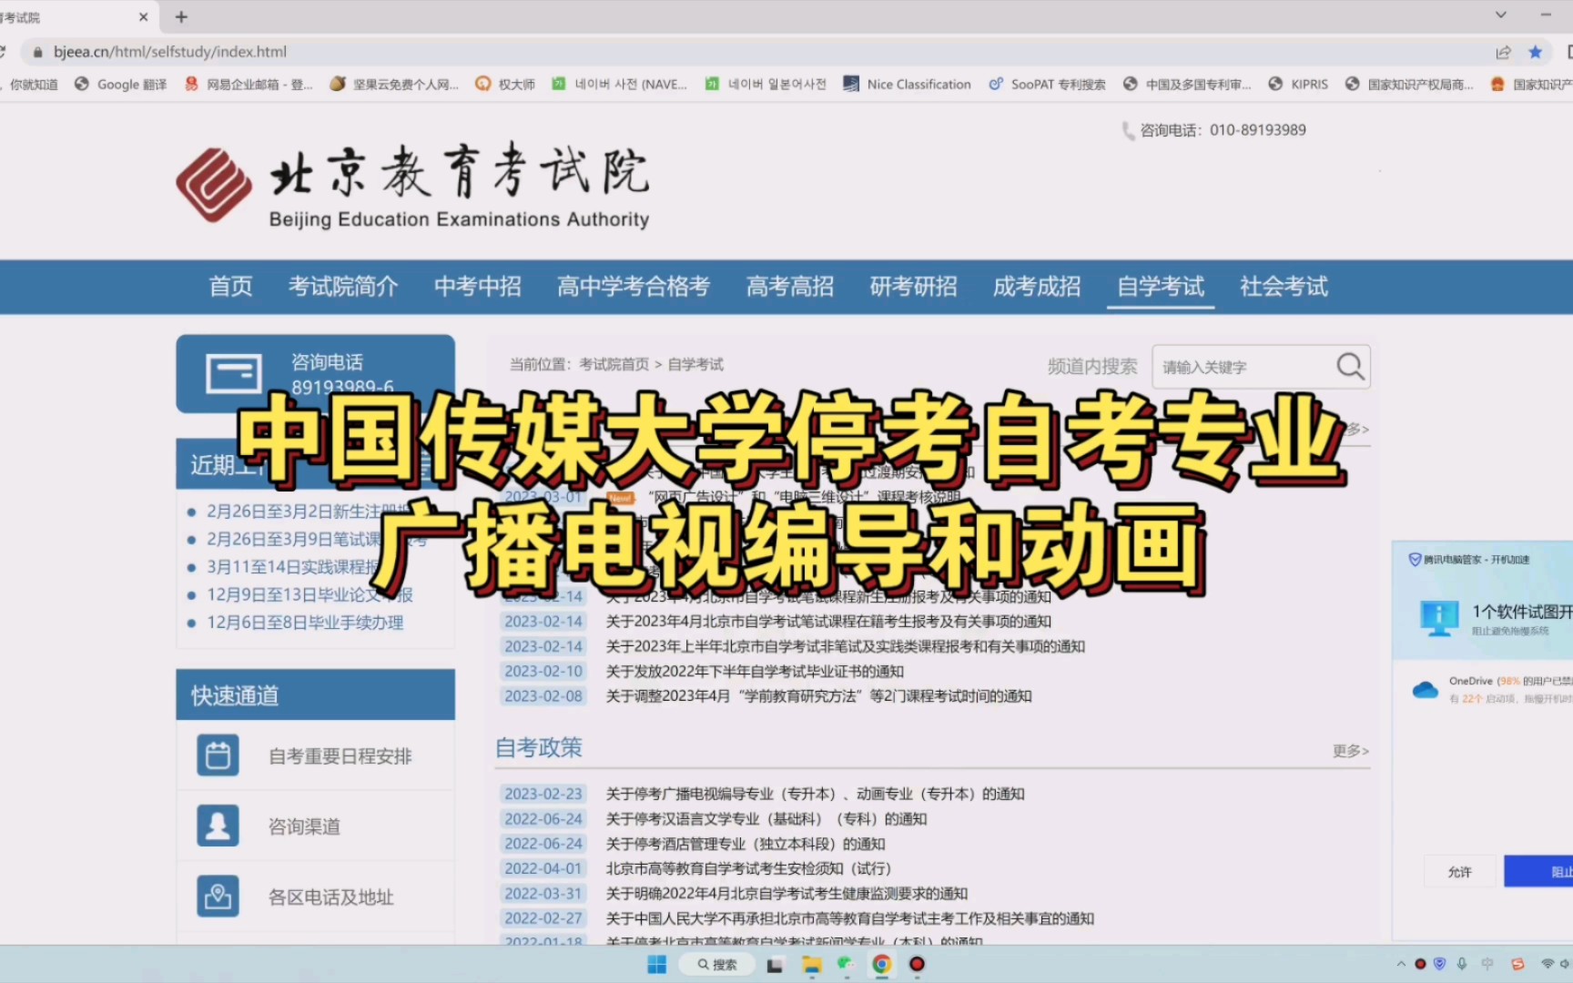This screenshot has width=1573, height=983.
Task: Select 自学考试 navigation item
Action: point(1161,287)
